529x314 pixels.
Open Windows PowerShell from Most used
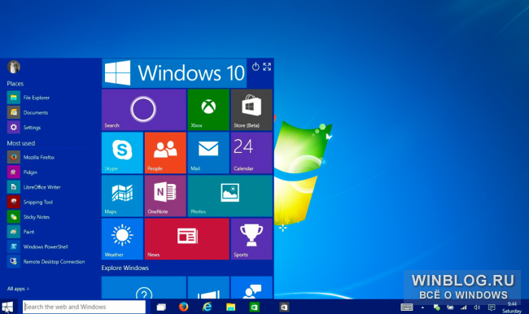pos(37,246)
